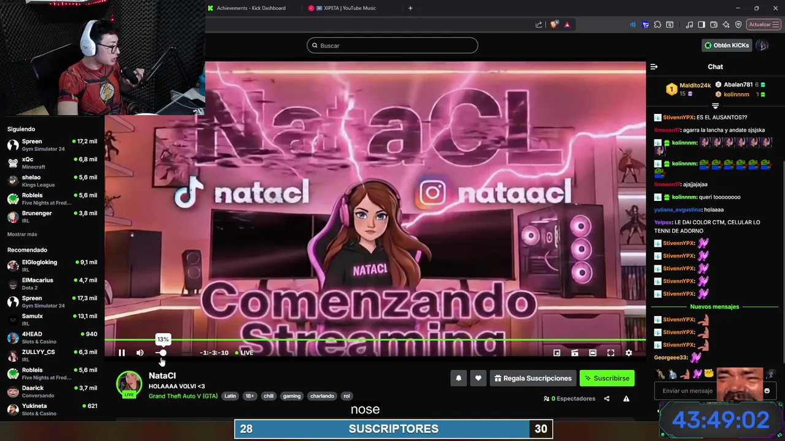Select the chill tag
This screenshot has height=441, width=785.
pos(269,396)
